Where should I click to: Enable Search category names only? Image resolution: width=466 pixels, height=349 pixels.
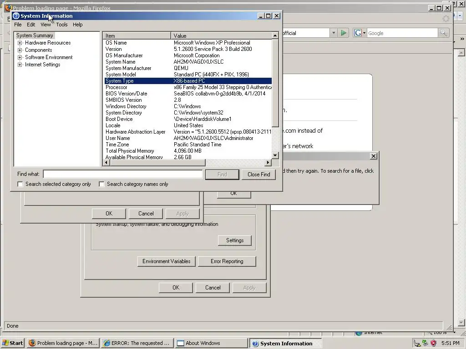[101, 184]
